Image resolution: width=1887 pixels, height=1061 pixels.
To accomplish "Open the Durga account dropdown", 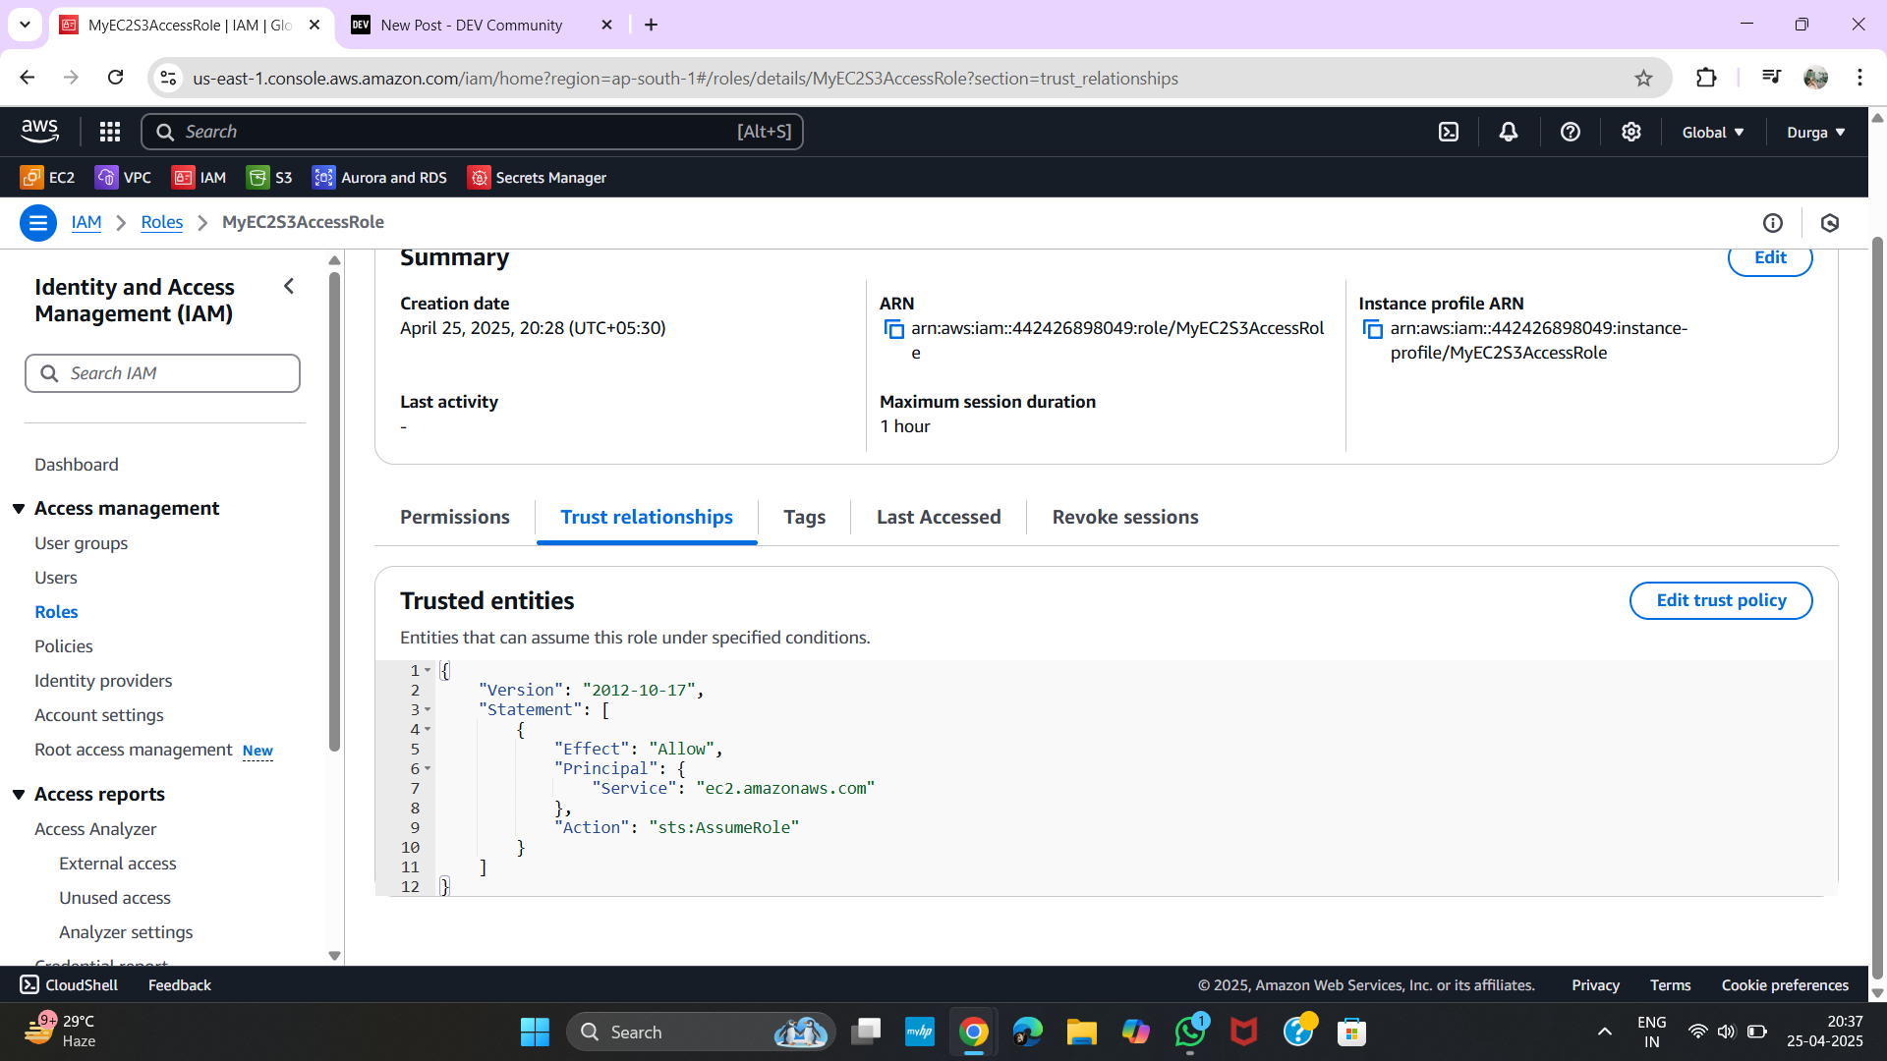I will (x=1815, y=132).
